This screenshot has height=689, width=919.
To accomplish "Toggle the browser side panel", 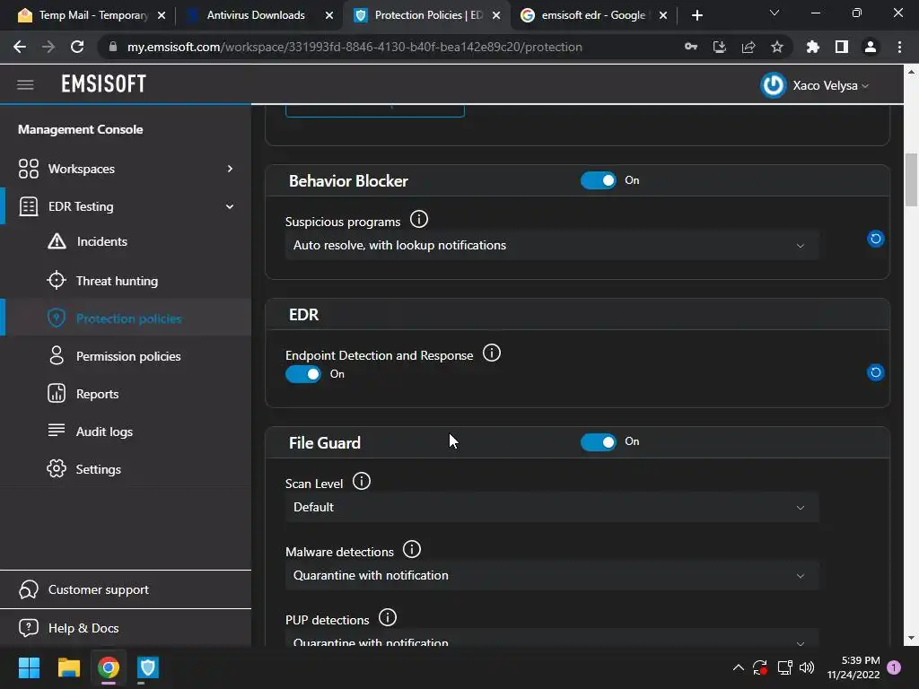I will [x=842, y=47].
